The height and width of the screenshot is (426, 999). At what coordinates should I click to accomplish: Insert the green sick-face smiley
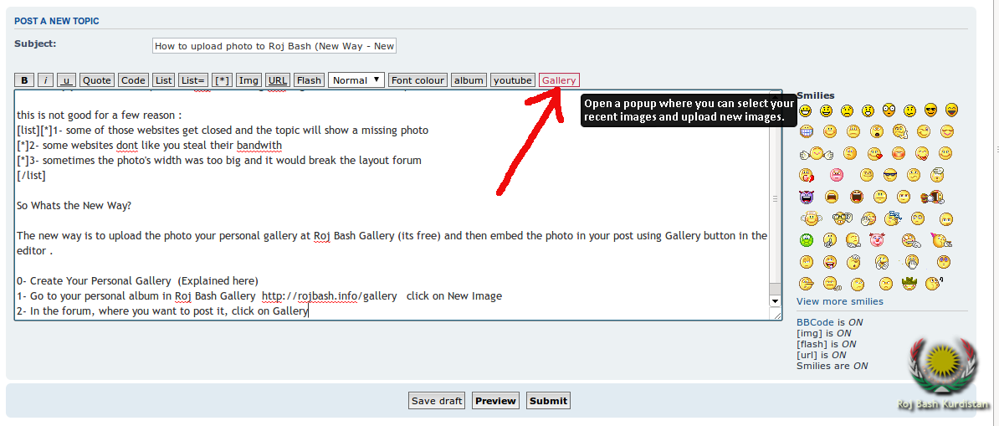pos(806,240)
